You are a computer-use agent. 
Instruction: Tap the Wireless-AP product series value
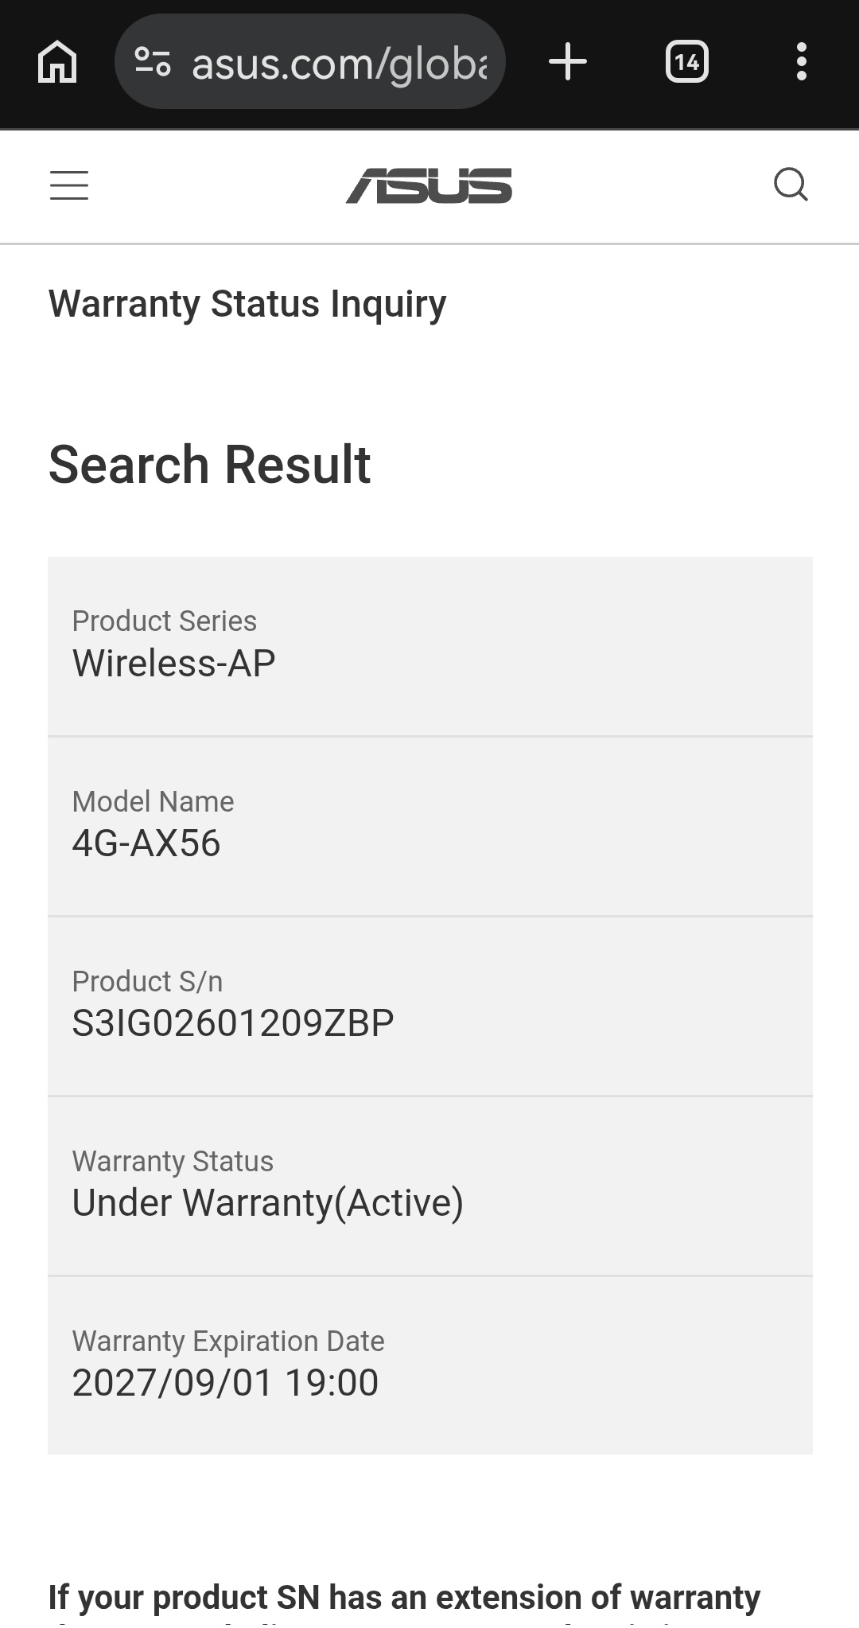coord(174,663)
